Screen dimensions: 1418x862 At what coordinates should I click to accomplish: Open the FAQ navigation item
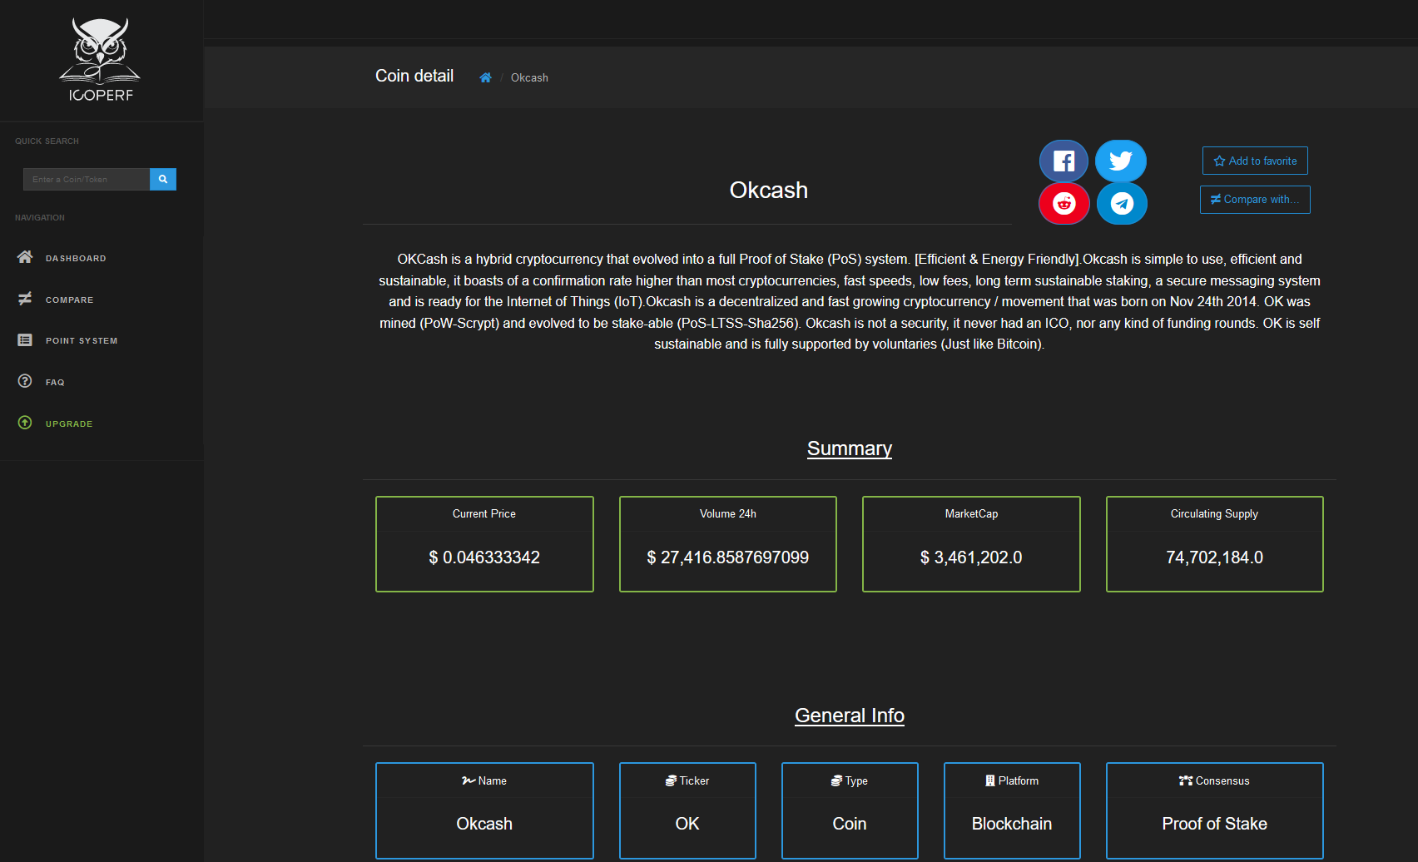(55, 382)
